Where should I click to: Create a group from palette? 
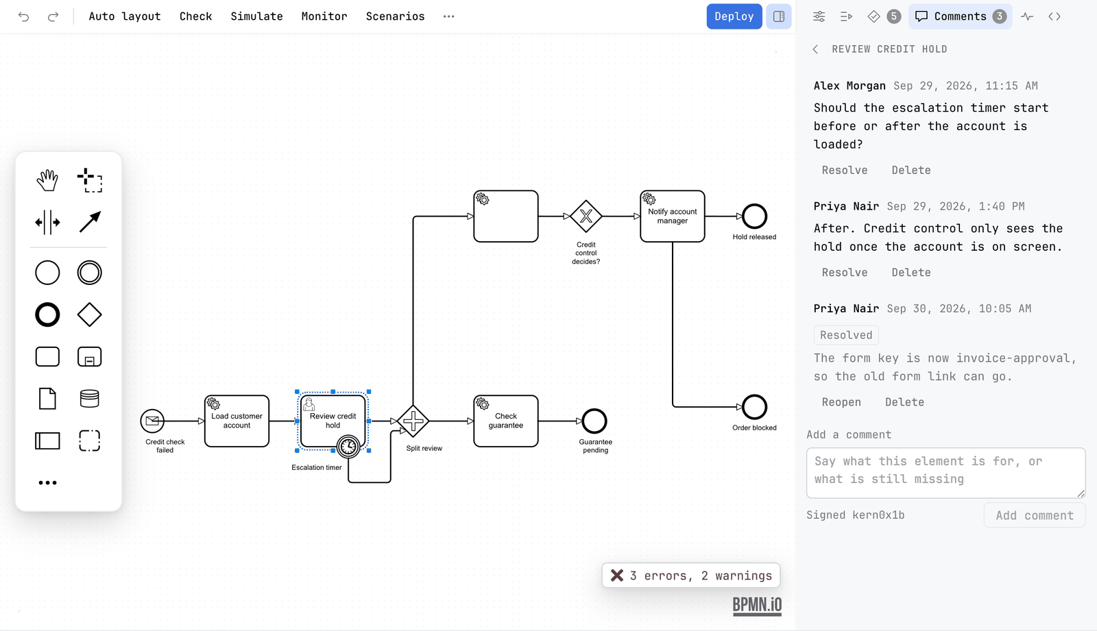tap(90, 441)
